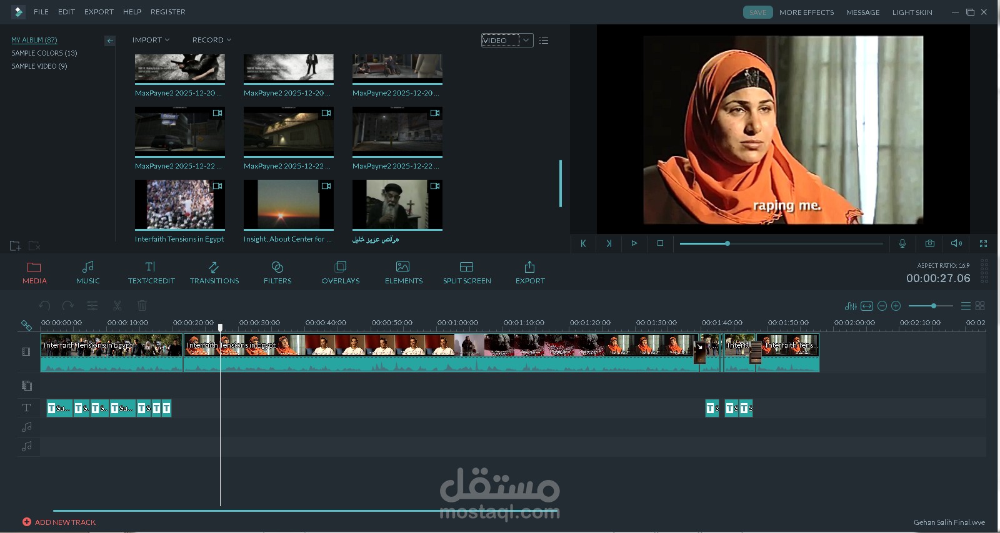
Task: Toggle the media list view icon
Action: click(544, 41)
